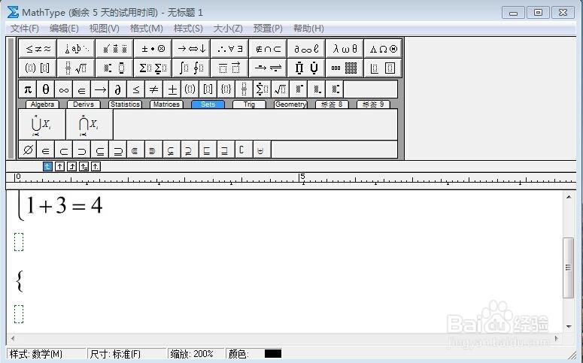
Task: Insert fraction template from small bar
Action: point(244,89)
